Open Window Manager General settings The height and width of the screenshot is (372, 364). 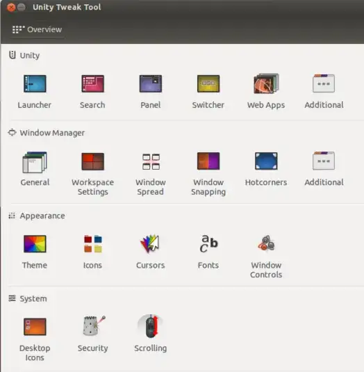35,162
